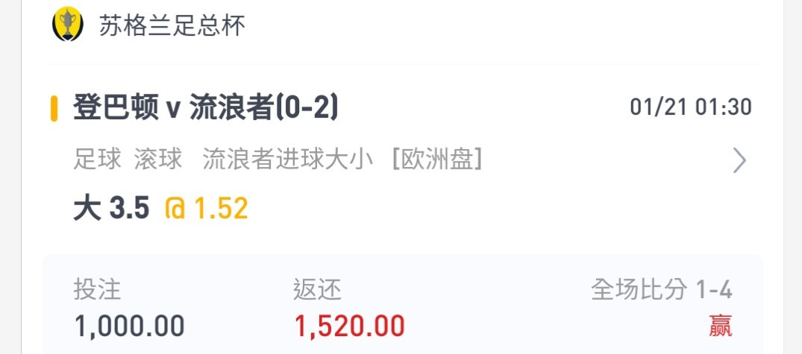Viewport: 802px width, 354px height.
Task: Click the 全场比分 1-4 final score
Action: [662, 290]
